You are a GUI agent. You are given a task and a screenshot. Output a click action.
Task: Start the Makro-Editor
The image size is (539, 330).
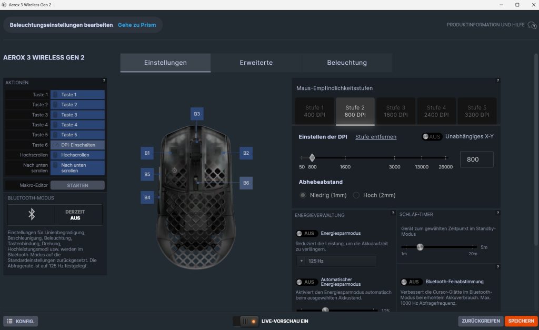(x=77, y=185)
